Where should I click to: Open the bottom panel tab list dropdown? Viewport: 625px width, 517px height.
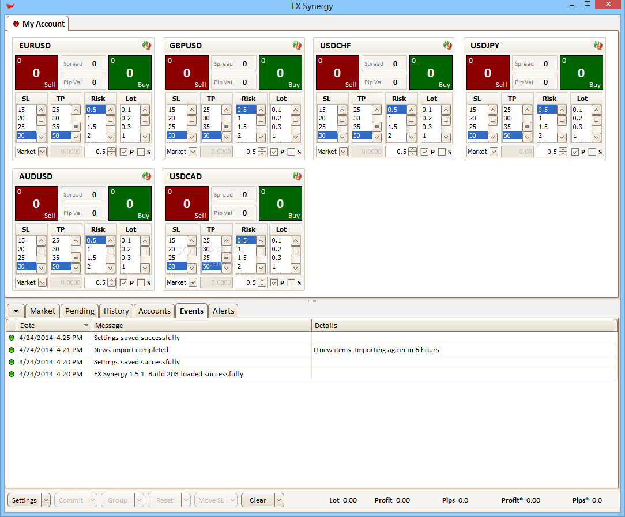16,311
